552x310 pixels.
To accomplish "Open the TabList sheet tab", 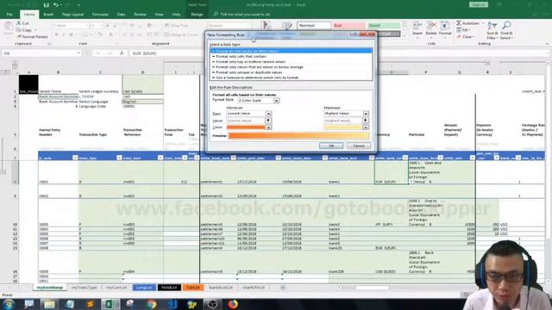I will (x=193, y=288).
